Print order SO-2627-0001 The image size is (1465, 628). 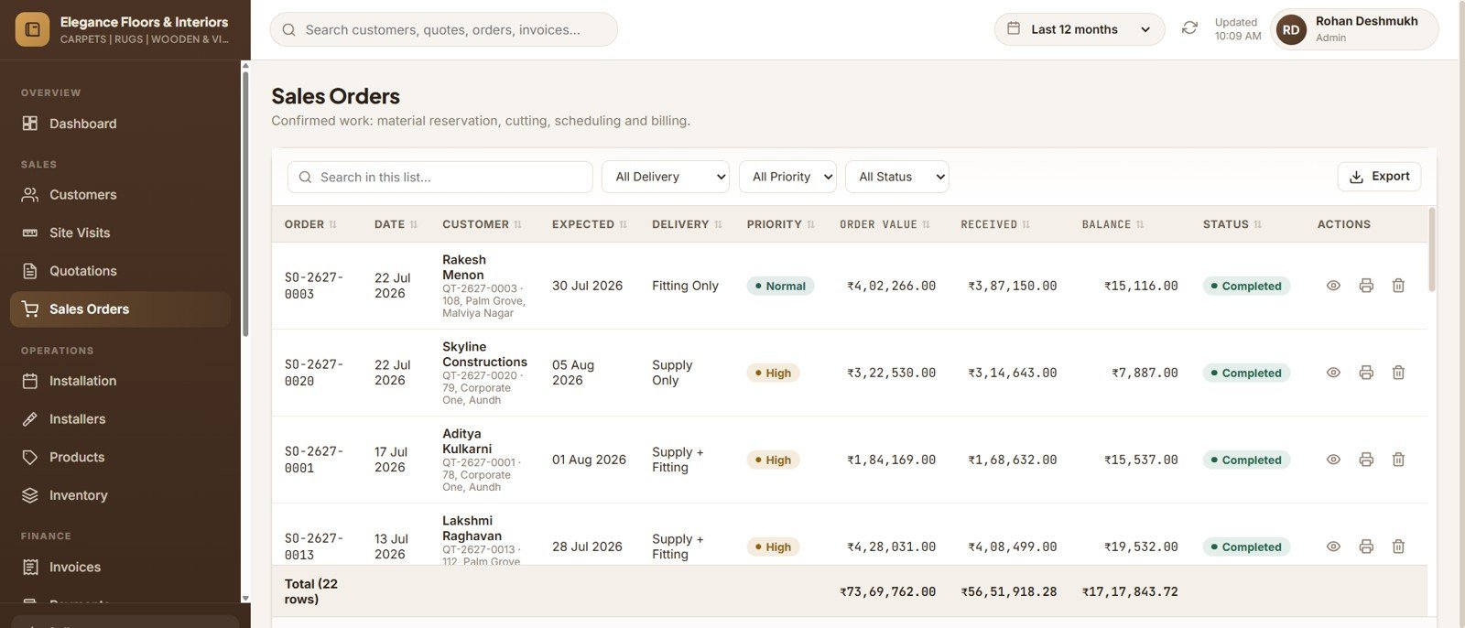pos(1366,460)
